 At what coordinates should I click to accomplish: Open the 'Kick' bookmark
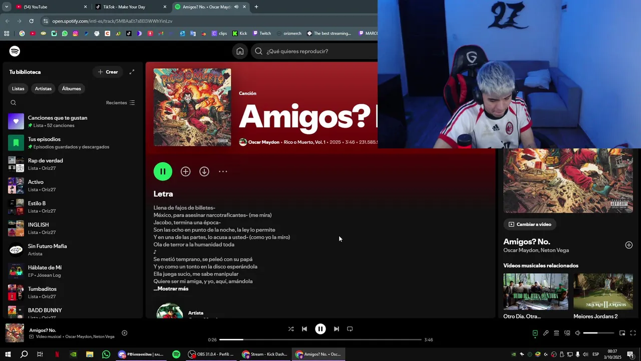[239, 34]
